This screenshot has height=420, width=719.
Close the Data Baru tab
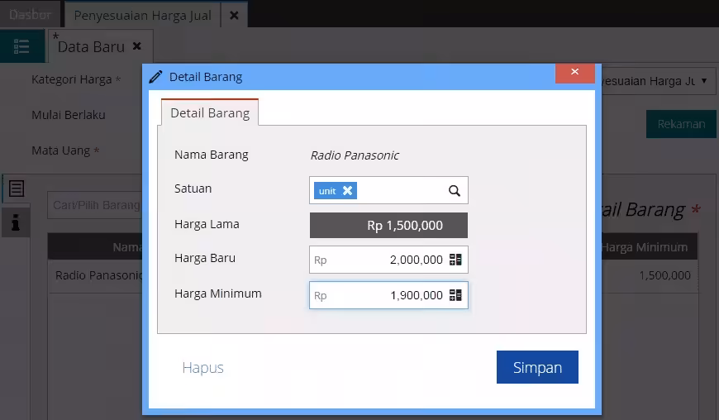coord(136,46)
